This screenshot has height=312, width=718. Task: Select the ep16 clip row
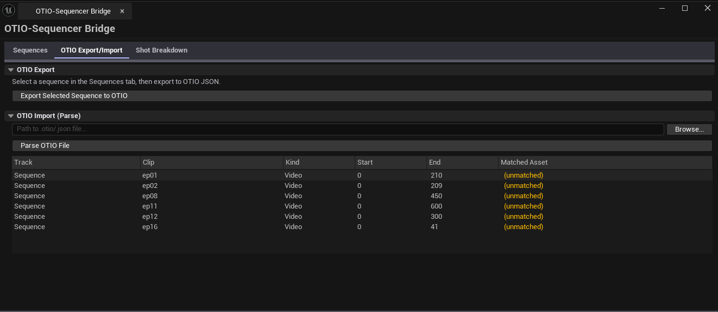[362, 227]
